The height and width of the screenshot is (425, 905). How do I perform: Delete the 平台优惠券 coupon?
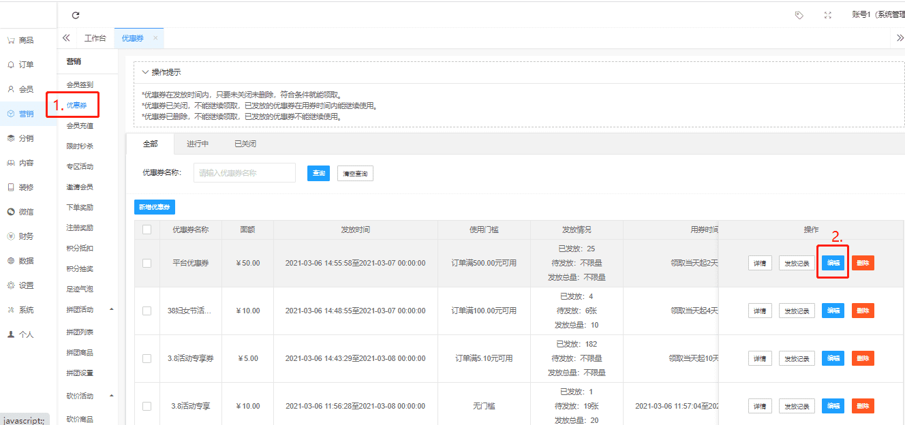[x=863, y=263]
